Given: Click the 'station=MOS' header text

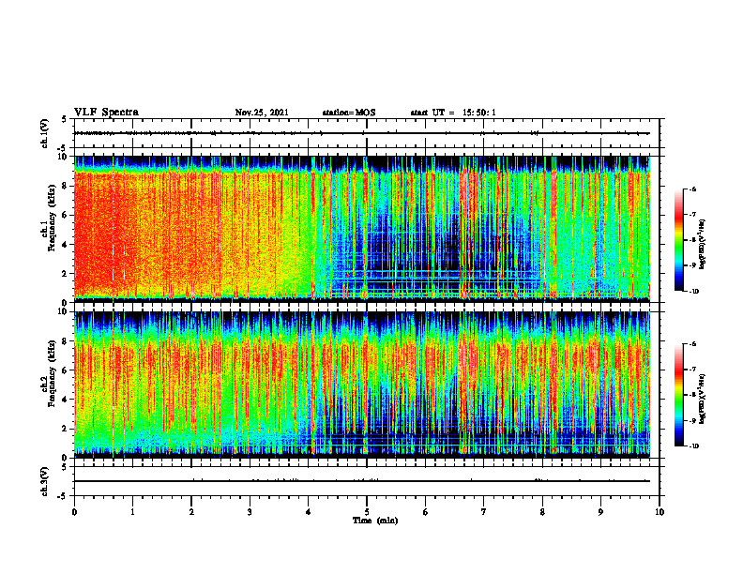Looking at the screenshot, I should coord(349,113).
